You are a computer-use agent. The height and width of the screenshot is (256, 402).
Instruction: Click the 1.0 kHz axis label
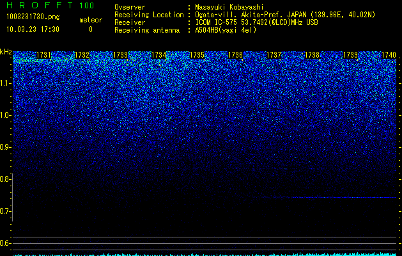tap(4, 115)
